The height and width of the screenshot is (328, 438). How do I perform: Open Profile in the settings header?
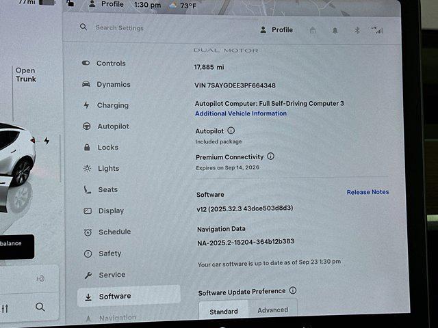[x=276, y=30]
